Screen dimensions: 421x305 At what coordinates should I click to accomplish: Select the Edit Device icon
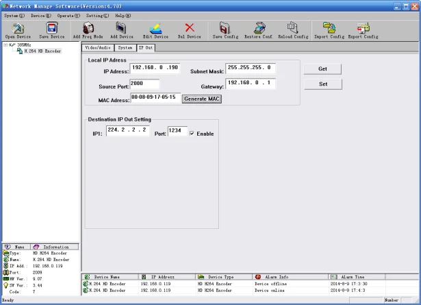tap(155, 28)
